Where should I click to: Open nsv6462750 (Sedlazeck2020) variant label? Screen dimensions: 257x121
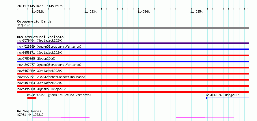pyautogui.click(x=40, y=71)
